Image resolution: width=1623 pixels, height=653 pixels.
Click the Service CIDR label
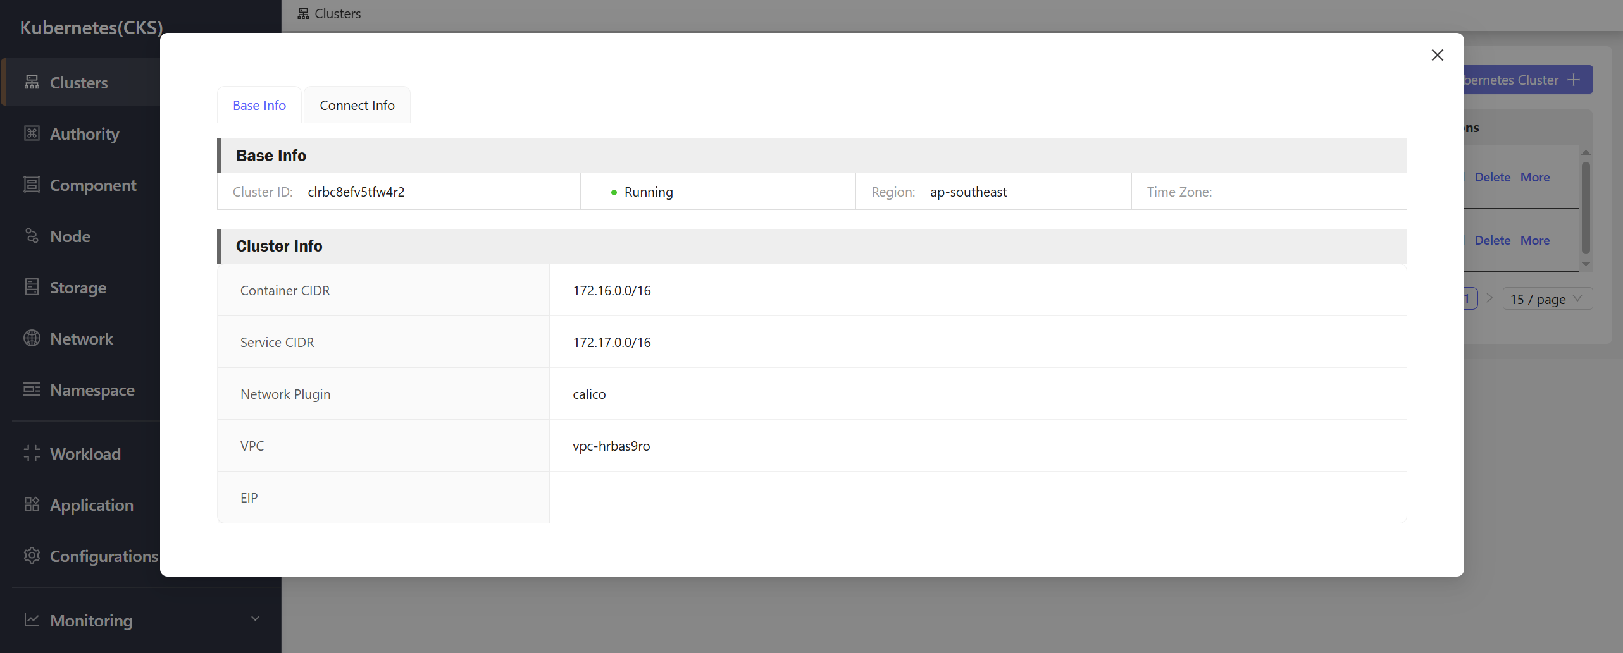click(x=277, y=342)
